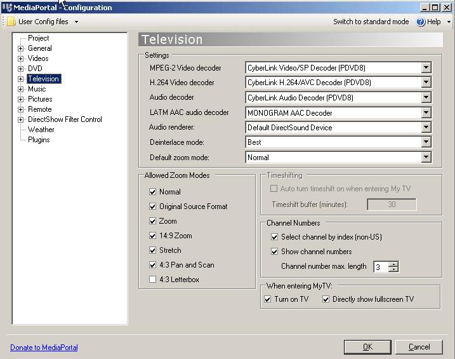Click the User Config files folder icon

coord(11,22)
